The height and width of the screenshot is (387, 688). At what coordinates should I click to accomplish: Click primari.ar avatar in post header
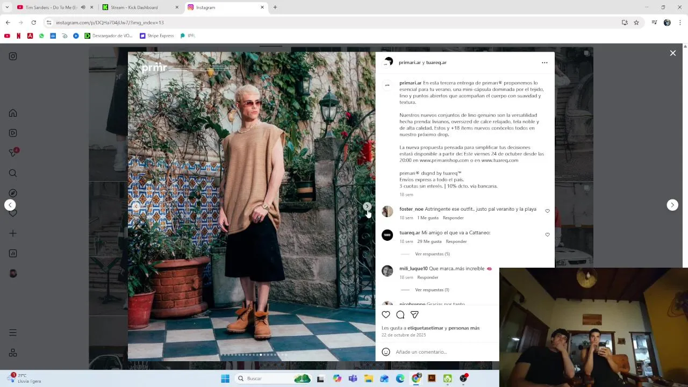pyautogui.click(x=388, y=62)
